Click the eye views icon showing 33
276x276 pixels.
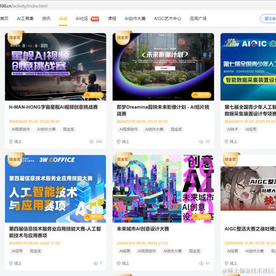pos(201,141)
